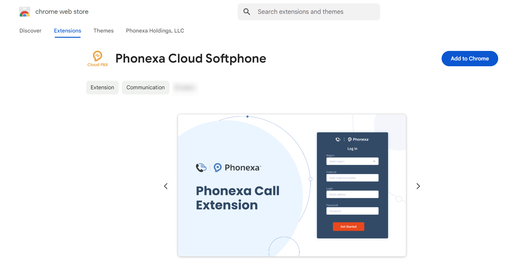Go to the Discover tab

coord(30,31)
